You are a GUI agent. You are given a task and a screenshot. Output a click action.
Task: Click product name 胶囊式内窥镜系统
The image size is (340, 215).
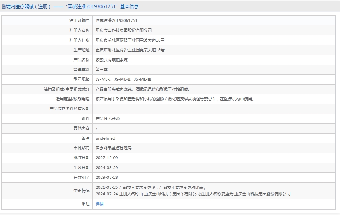(112, 60)
